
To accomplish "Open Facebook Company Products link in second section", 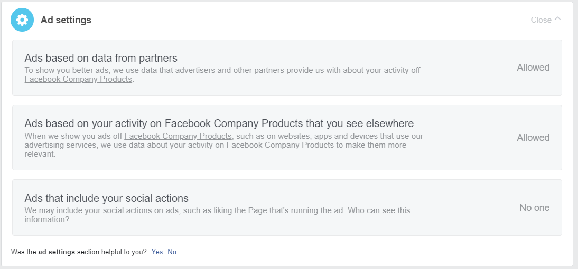I will tap(178, 136).
